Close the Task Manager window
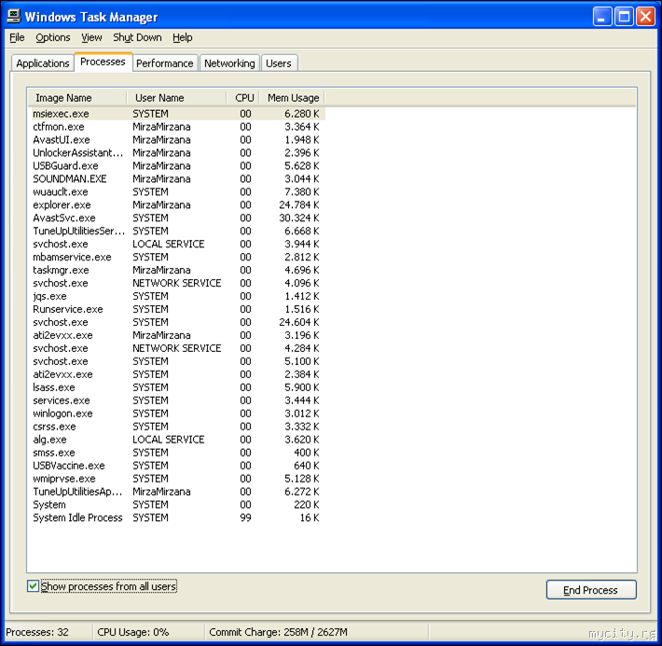Image resolution: width=662 pixels, height=646 pixels. [645, 17]
